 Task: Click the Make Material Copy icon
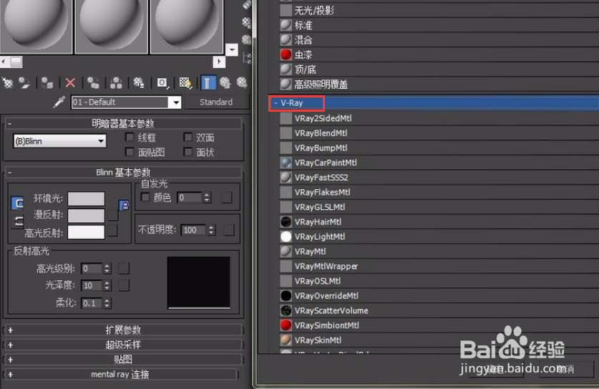tap(93, 82)
